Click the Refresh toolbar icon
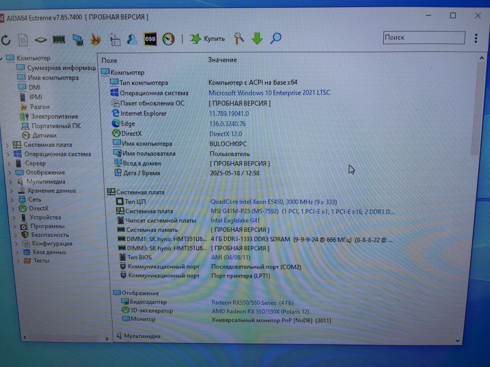 click(x=5, y=40)
